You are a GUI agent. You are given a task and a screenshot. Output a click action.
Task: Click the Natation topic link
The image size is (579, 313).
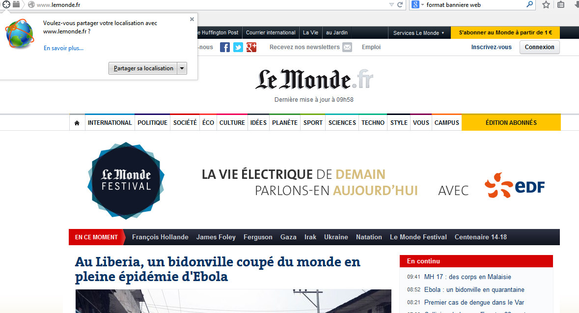point(369,237)
